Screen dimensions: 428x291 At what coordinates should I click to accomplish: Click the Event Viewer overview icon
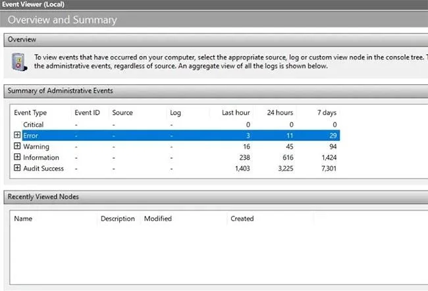click(19, 62)
